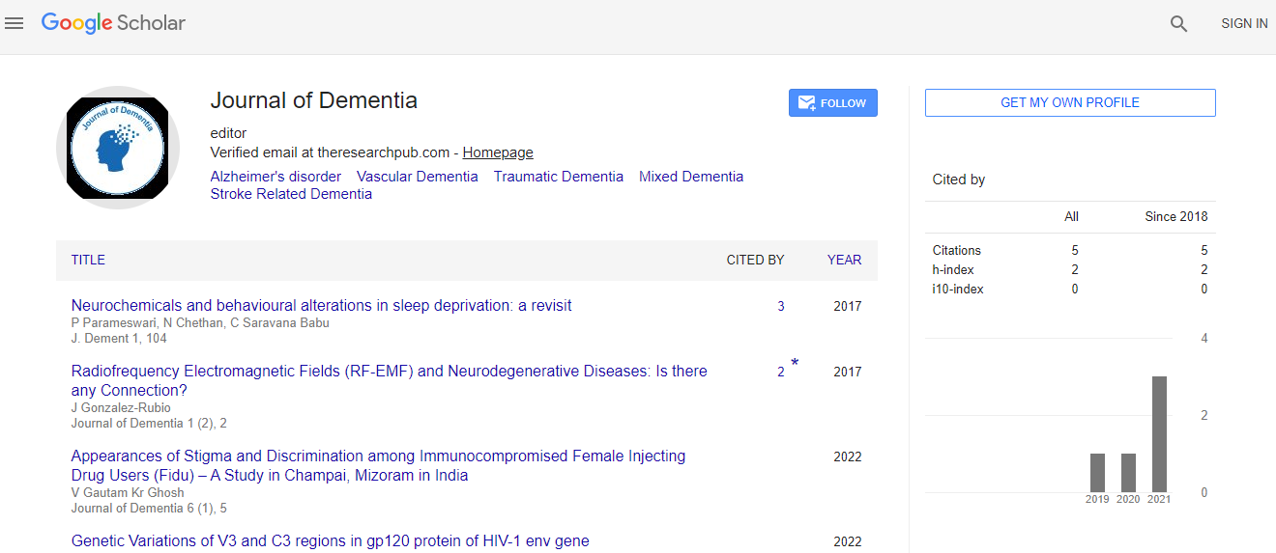The width and height of the screenshot is (1276, 553).
Task: Click the Journal of Dementia profile picture
Action: click(x=117, y=148)
